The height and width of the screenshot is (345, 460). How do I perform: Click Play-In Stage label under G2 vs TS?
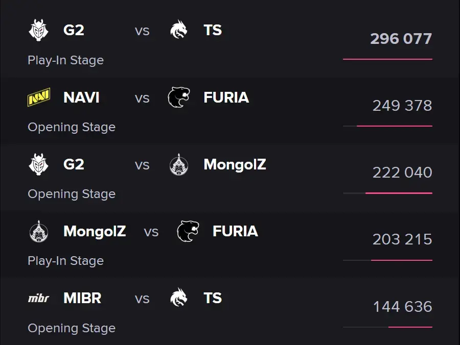point(66,60)
